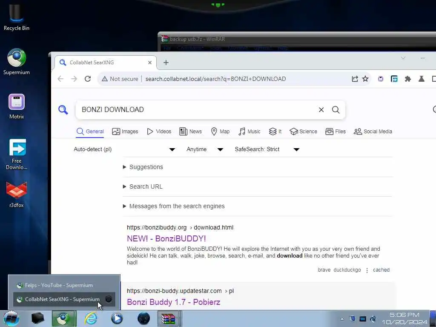Select Felps - YouTube - Supermium window preview

pos(65,285)
